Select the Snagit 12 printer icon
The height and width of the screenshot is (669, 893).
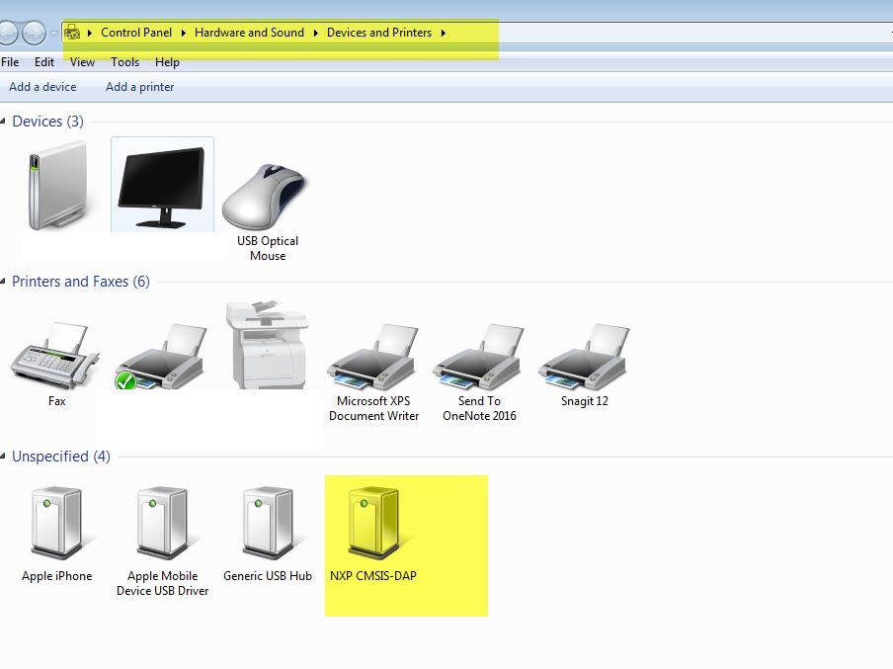click(x=584, y=357)
